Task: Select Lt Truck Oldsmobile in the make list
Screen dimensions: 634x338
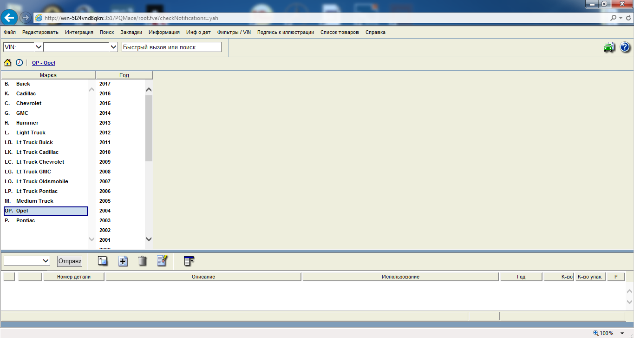Action: click(46, 181)
